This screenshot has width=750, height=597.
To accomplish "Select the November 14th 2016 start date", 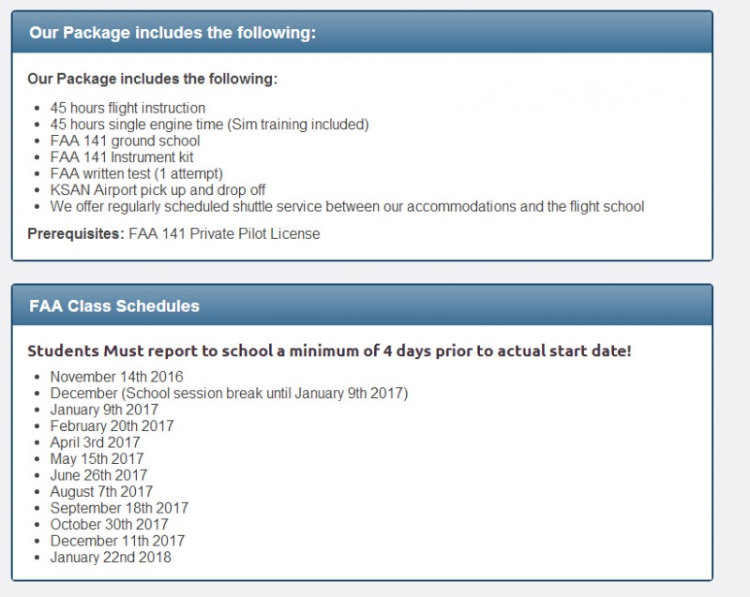I will click(x=116, y=377).
